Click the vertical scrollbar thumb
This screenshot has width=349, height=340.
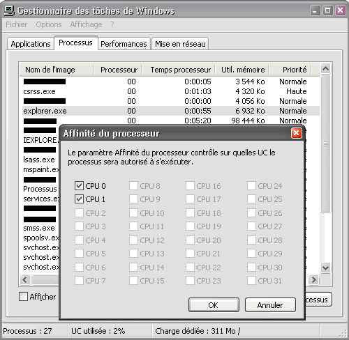[325, 144]
